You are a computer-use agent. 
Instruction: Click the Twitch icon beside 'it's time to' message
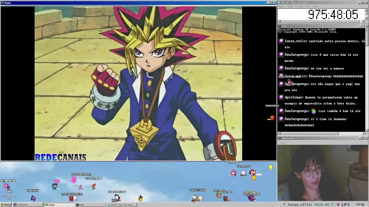(x=281, y=119)
